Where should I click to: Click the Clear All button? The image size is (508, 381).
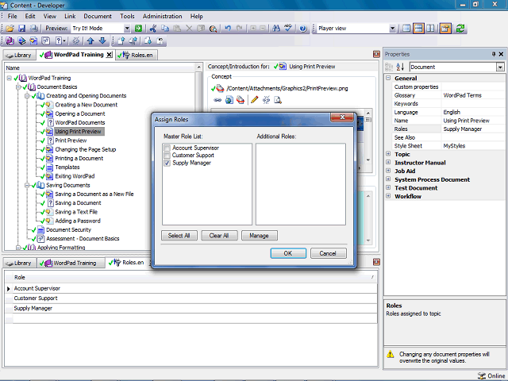(x=219, y=236)
